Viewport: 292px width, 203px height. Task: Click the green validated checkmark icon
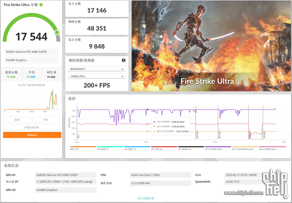click(41, 5)
